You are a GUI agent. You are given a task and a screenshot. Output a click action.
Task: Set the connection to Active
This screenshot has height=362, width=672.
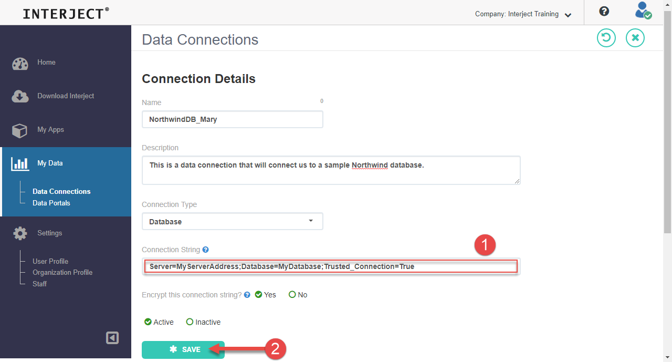pos(159,322)
